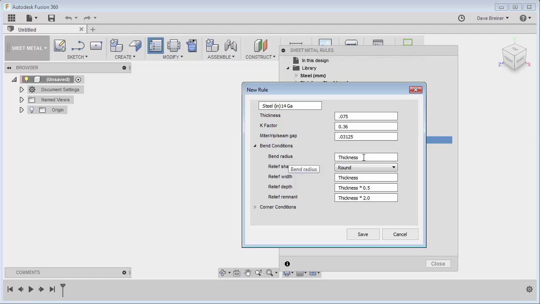
Task: Play the timeline
Action: (31, 289)
